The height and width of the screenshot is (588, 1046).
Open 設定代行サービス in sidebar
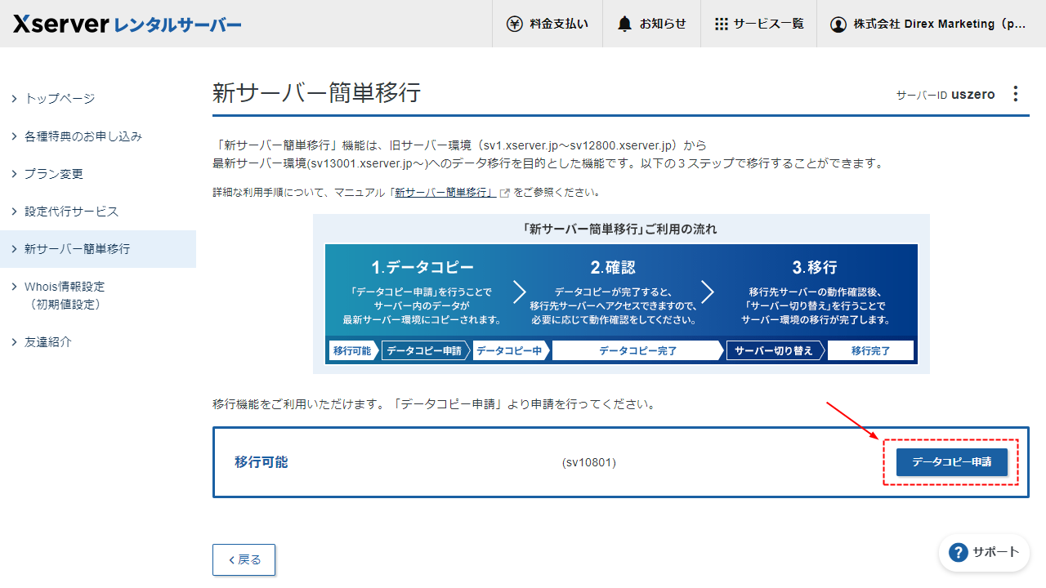point(98,212)
